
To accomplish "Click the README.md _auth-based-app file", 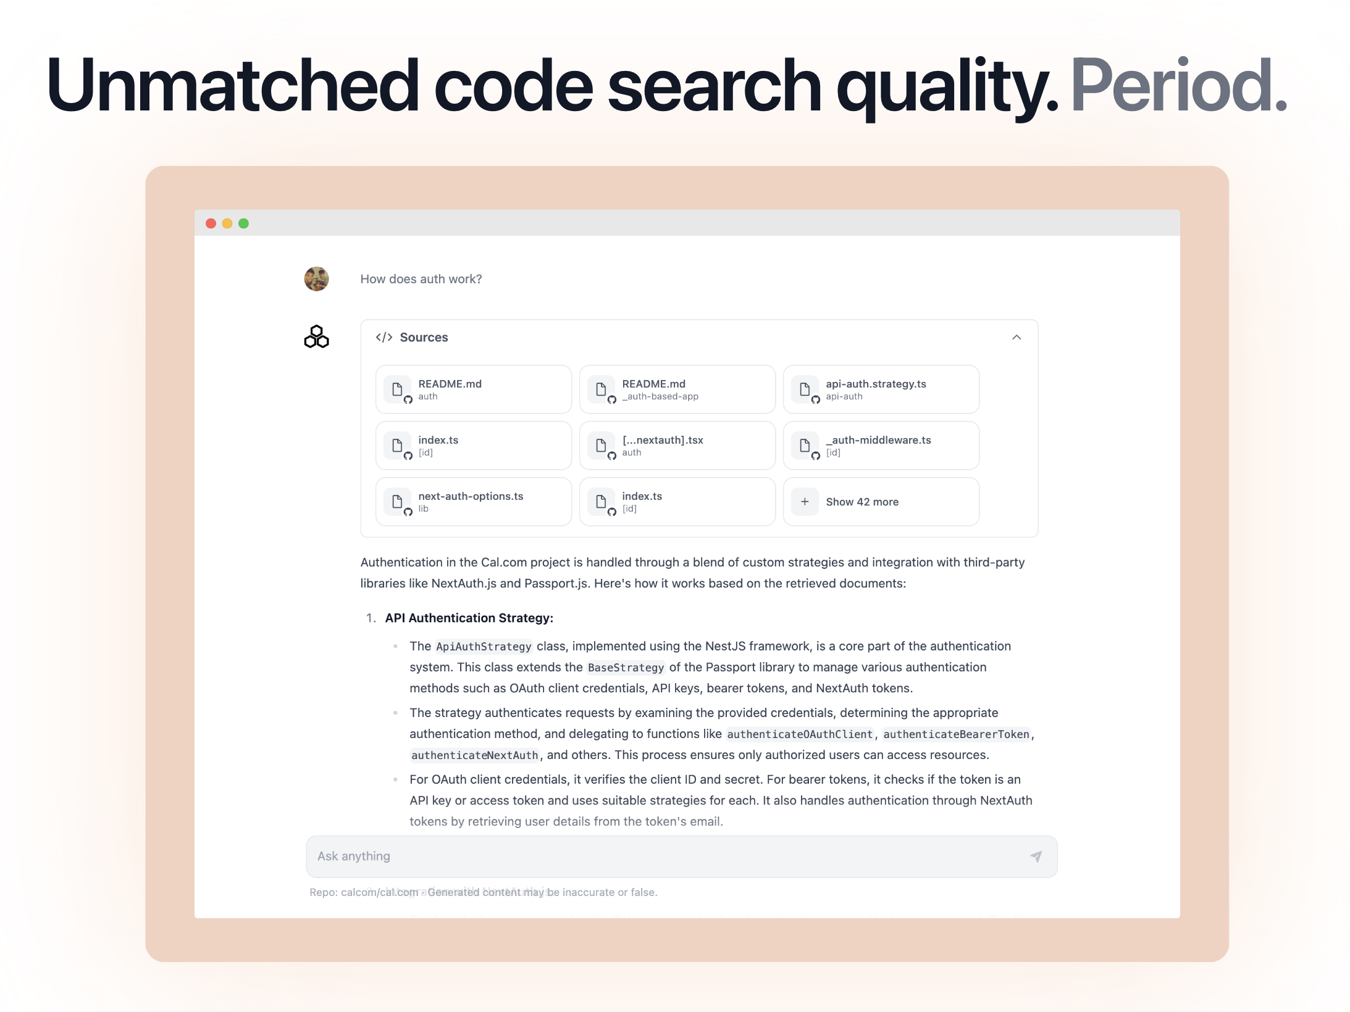I will point(679,389).
